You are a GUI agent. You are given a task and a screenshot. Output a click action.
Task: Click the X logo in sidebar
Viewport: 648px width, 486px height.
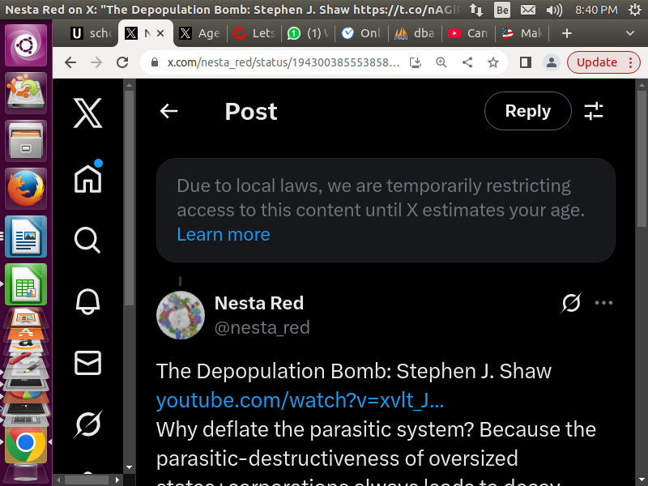click(87, 113)
